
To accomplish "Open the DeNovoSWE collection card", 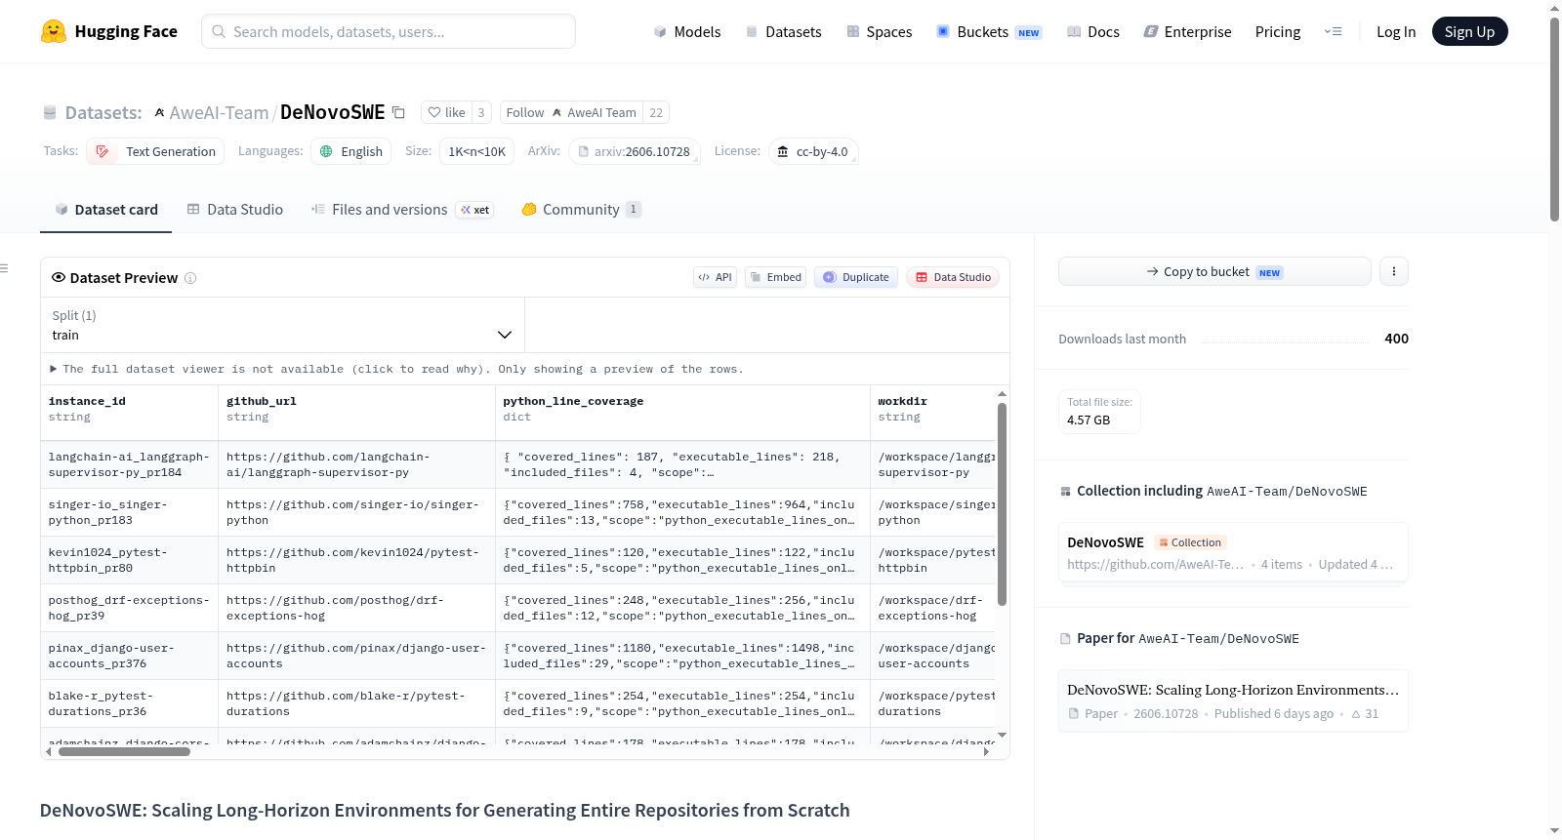I will (x=1233, y=553).
